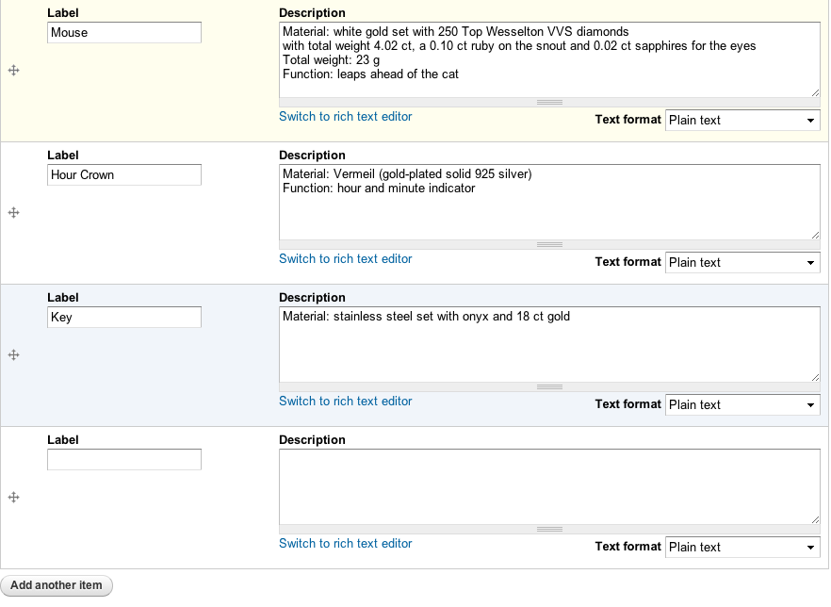Click the drag handle of the empty row
This screenshot has width=831, height=607.
pyautogui.click(x=14, y=498)
